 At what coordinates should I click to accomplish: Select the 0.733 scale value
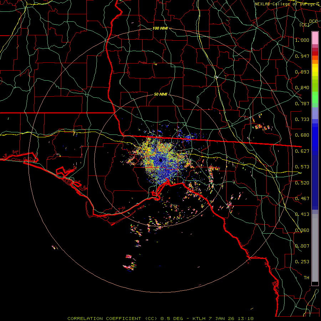[x=302, y=119]
